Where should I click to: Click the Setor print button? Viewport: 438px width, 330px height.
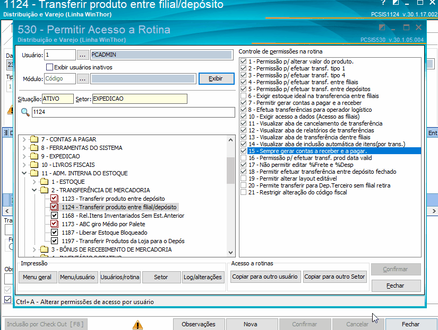(x=161, y=277)
